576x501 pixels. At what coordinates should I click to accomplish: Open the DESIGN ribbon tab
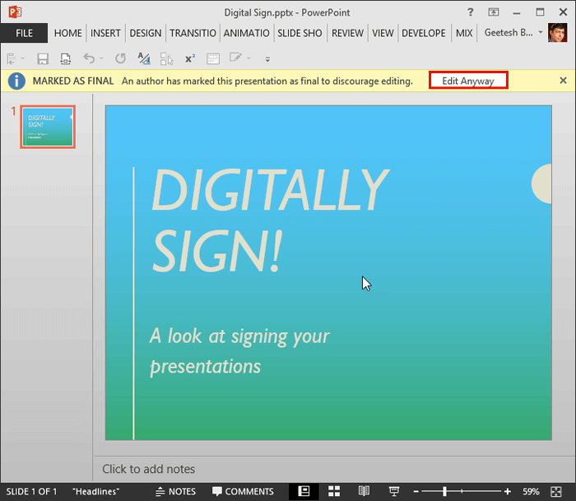[x=146, y=33]
